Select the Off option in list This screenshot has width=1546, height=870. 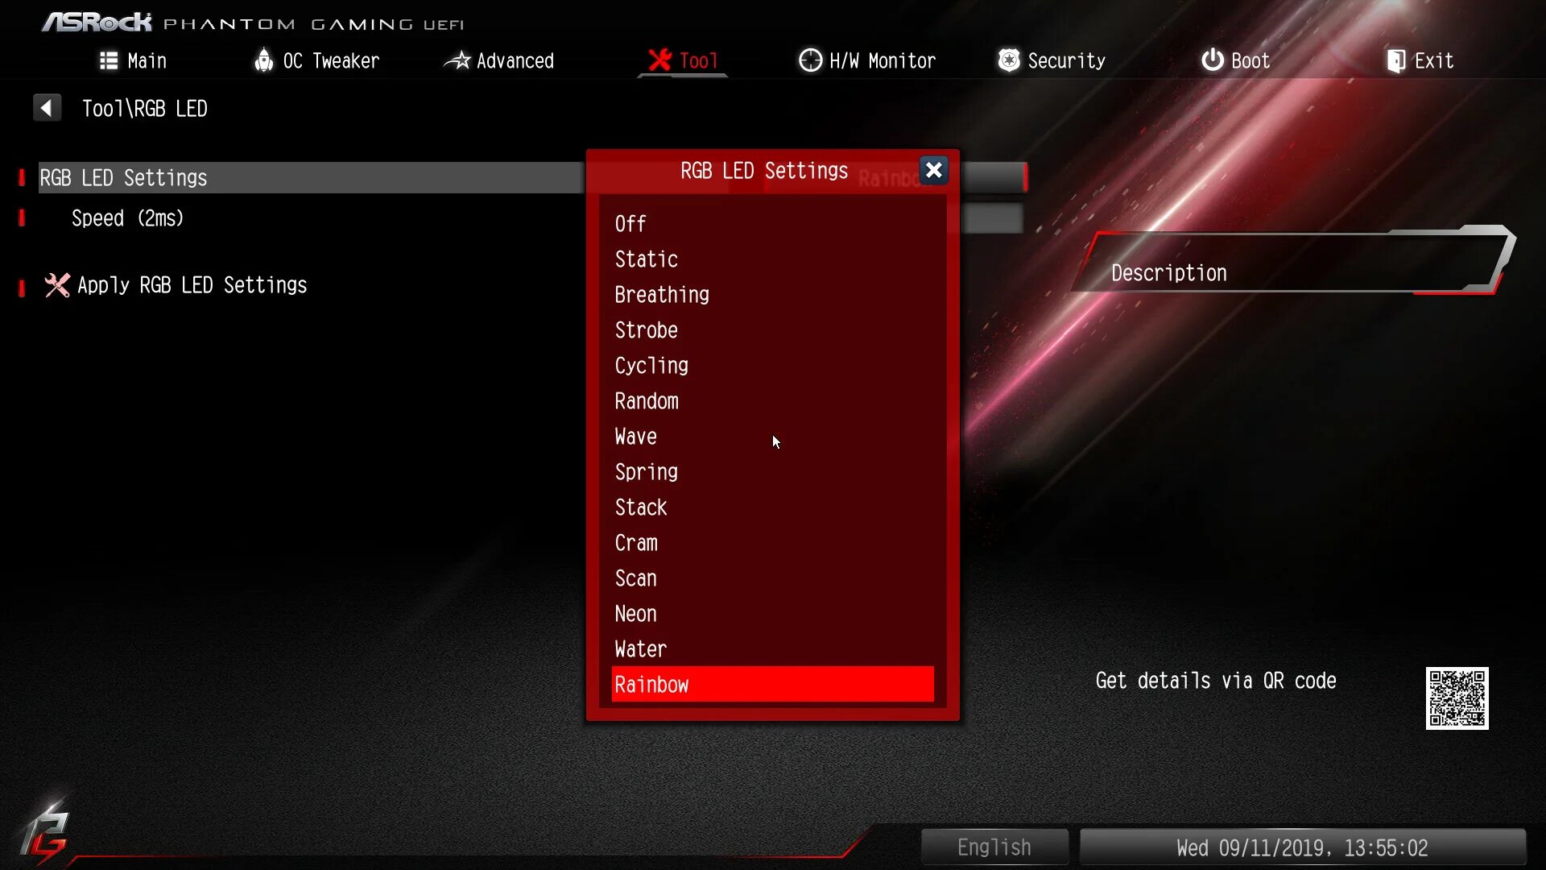pos(630,224)
